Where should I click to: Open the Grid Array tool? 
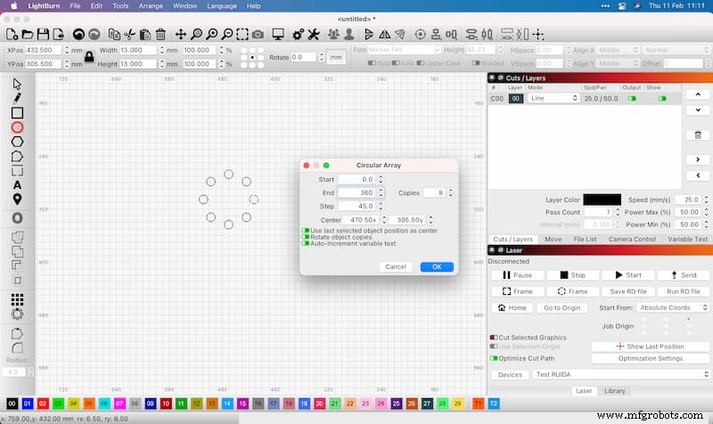(17, 299)
